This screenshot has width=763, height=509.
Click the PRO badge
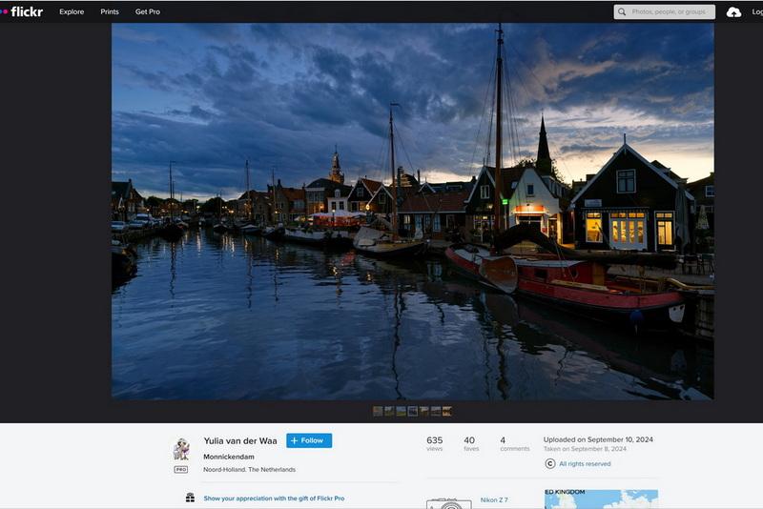coord(181,470)
